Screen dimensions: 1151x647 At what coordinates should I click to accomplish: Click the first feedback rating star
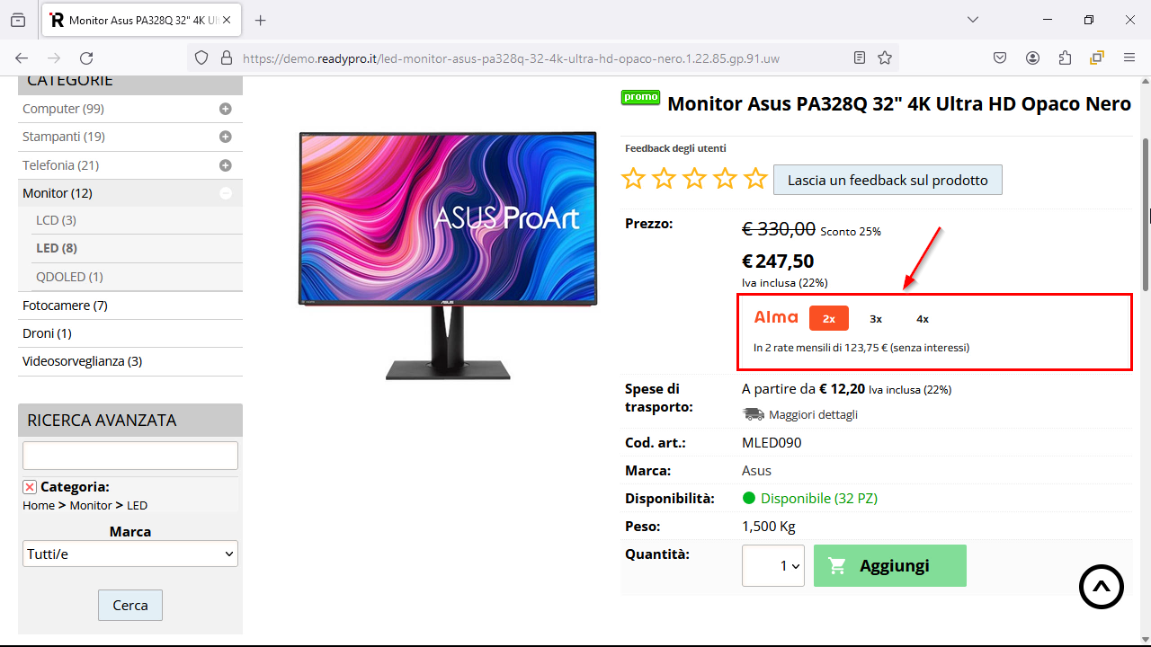coord(634,179)
